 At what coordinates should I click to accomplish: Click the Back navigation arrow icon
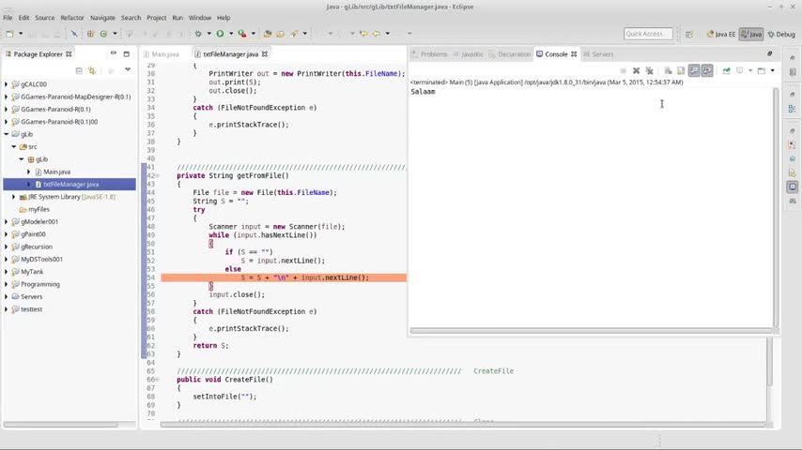377,34
